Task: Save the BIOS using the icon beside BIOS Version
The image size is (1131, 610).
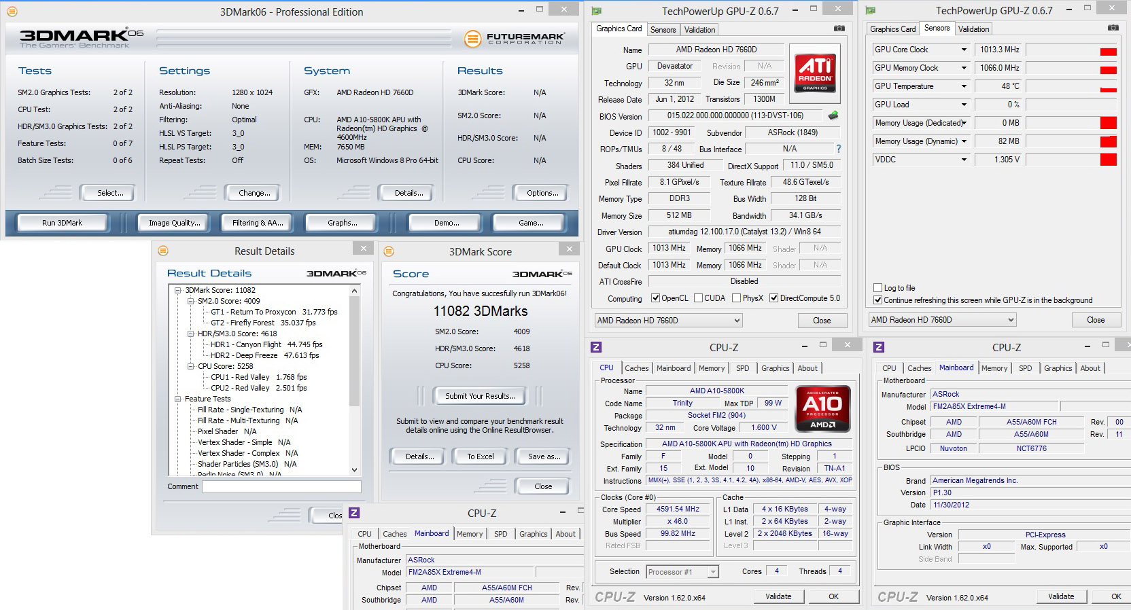Action: (833, 115)
